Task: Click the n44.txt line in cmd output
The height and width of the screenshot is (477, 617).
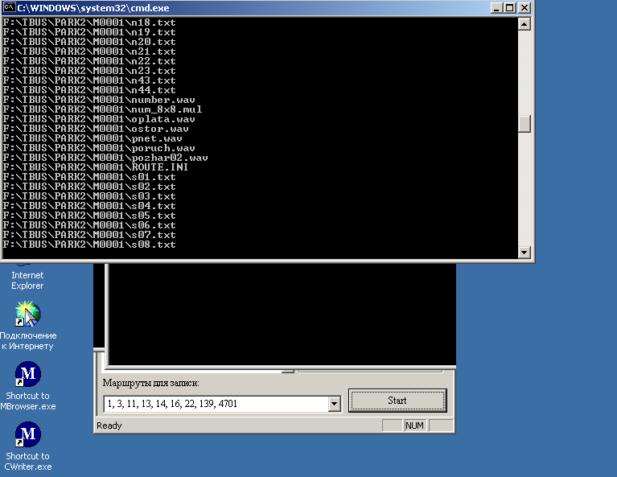Action: coord(89,90)
